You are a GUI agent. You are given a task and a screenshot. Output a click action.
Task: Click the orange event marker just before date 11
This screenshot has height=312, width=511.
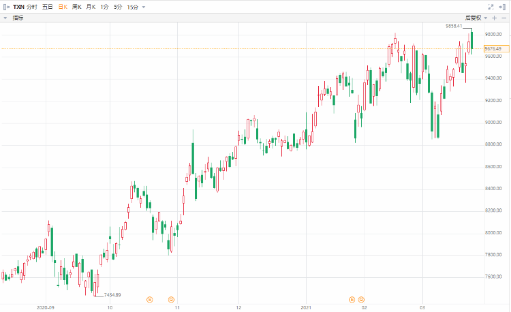(x=171, y=299)
